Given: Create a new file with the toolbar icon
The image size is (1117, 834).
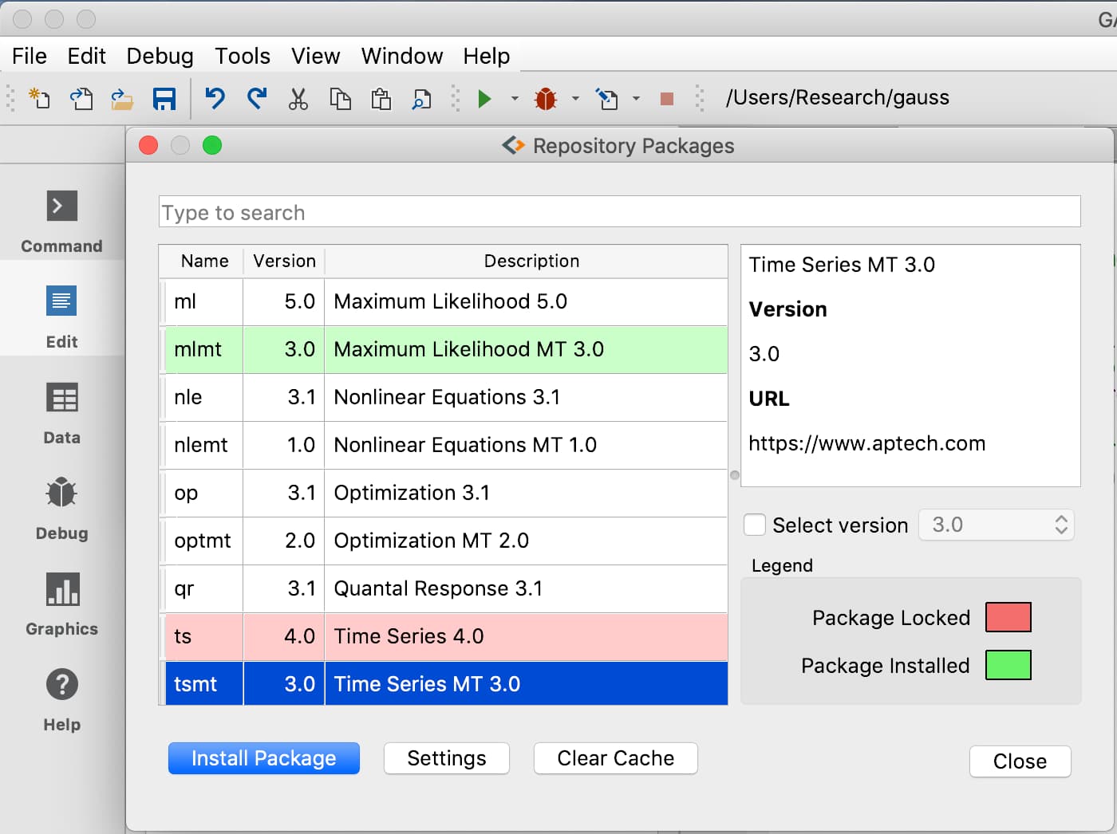Looking at the screenshot, I should click(x=39, y=99).
